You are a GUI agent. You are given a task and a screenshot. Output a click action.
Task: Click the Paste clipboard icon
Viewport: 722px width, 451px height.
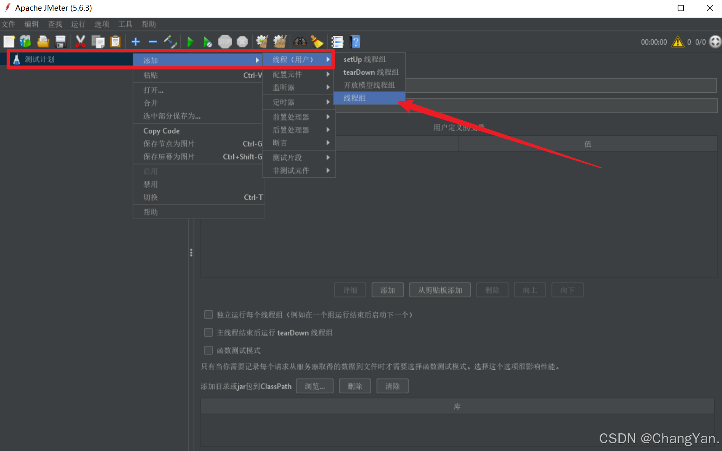(x=115, y=41)
